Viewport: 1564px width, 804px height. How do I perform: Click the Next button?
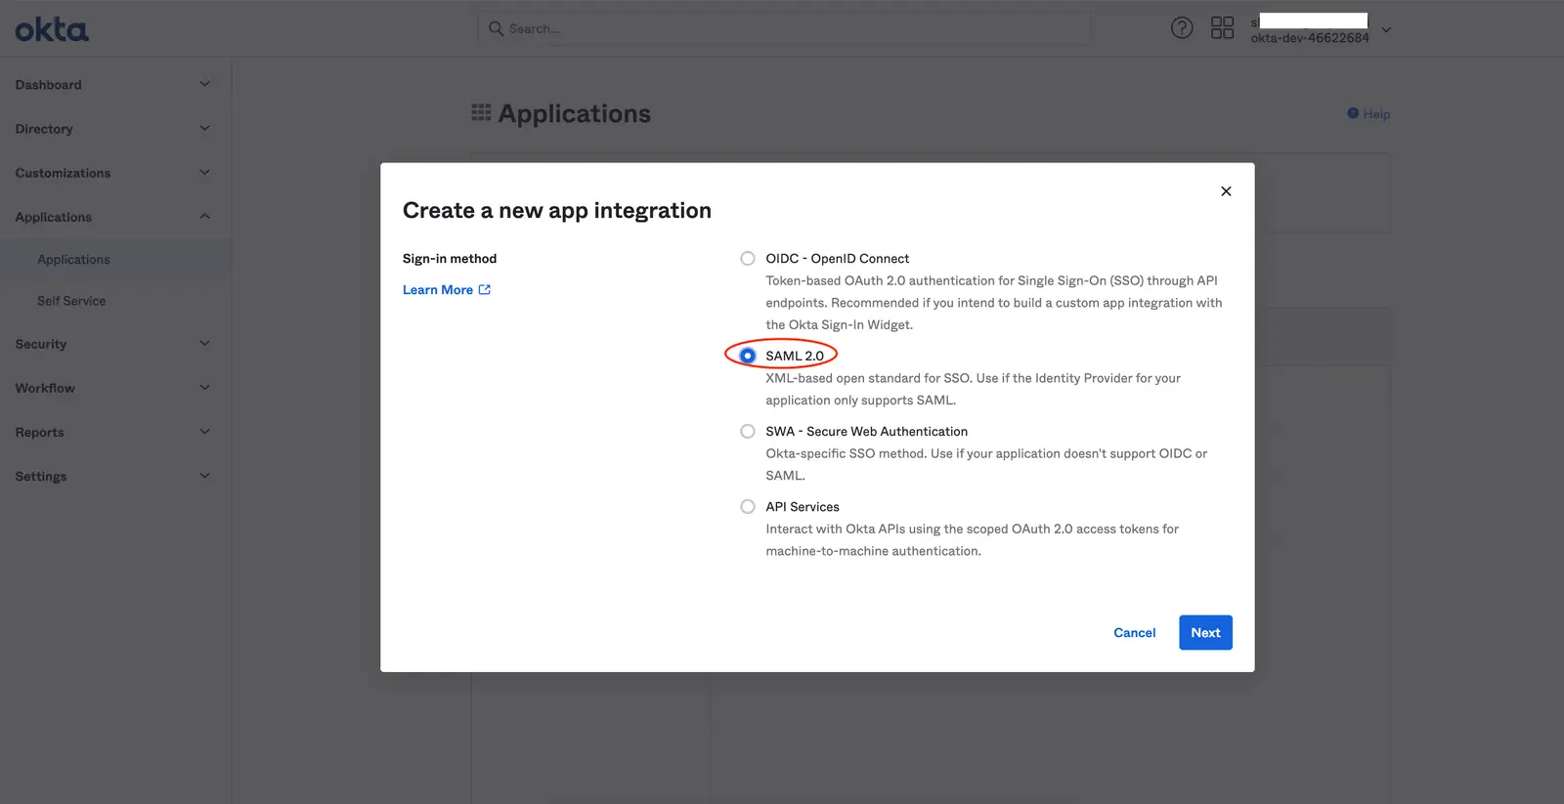[1205, 632]
